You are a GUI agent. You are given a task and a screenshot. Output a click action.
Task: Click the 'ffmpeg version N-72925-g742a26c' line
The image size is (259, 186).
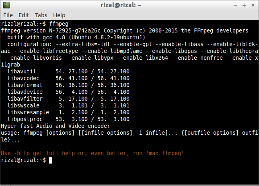point(125,30)
